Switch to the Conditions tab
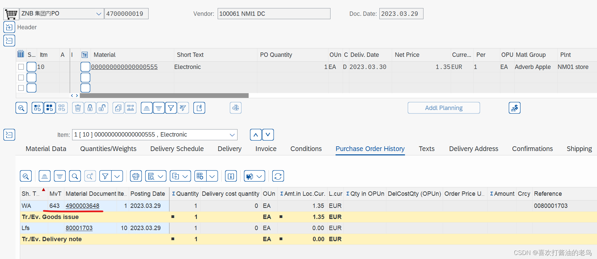Image resolution: width=597 pixels, height=259 pixels. (306, 149)
